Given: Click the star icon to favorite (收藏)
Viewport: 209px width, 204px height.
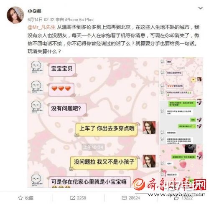Looking at the screenshot, I should [20, 198].
